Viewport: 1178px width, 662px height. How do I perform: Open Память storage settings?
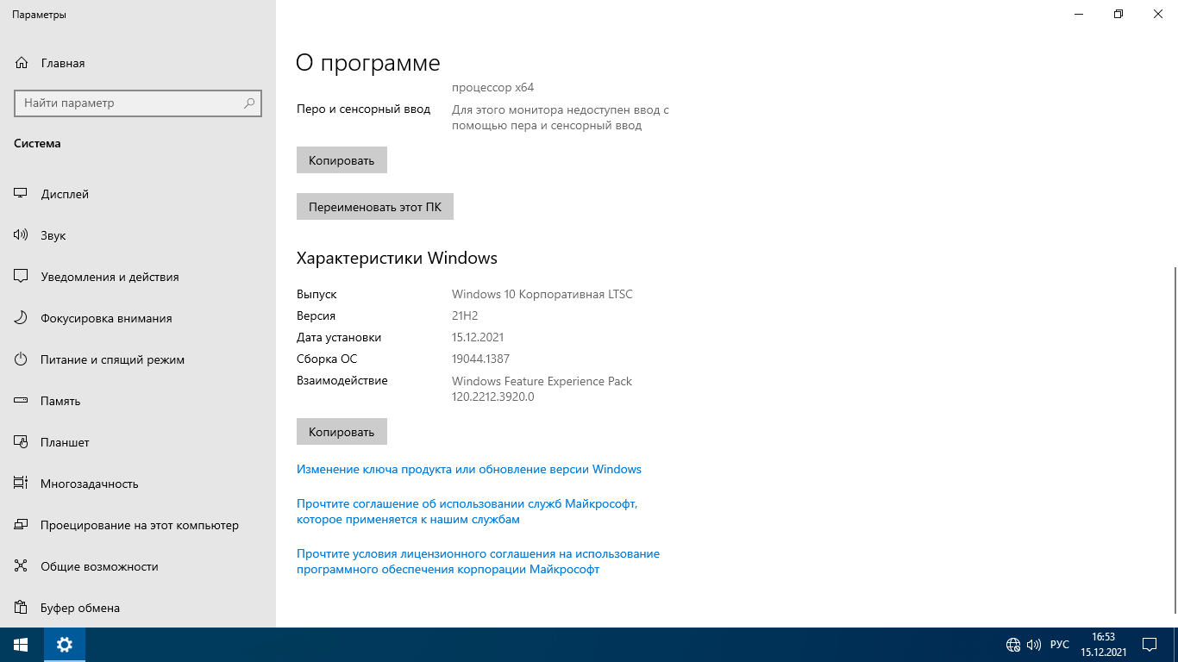(x=138, y=401)
